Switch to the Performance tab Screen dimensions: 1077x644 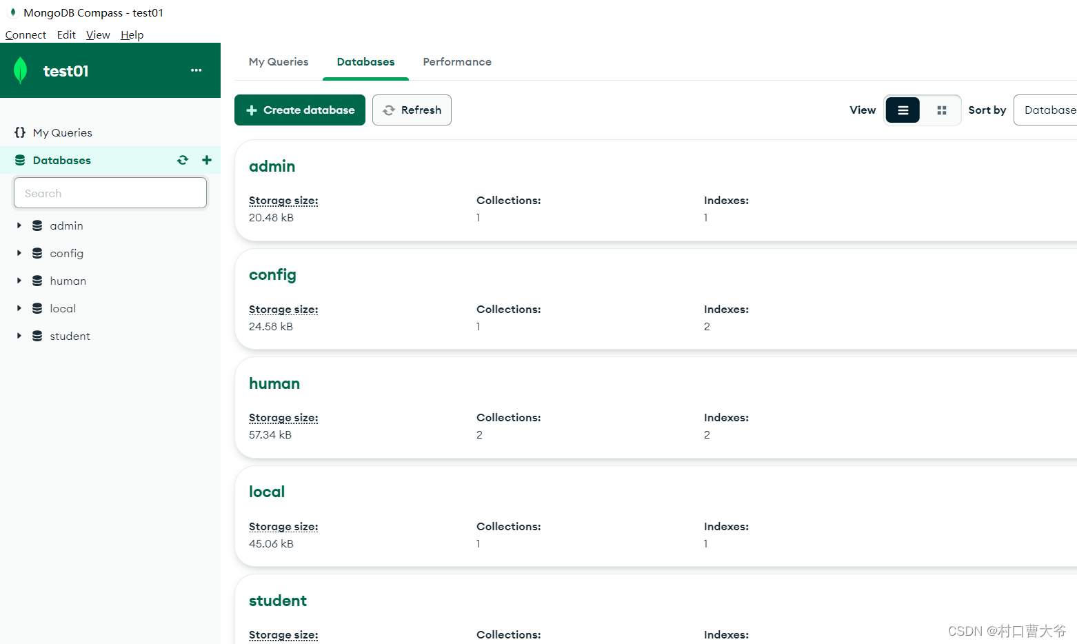[x=456, y=62]
